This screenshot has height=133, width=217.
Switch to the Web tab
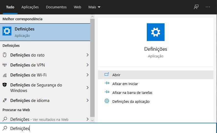(x=77, y=7)
